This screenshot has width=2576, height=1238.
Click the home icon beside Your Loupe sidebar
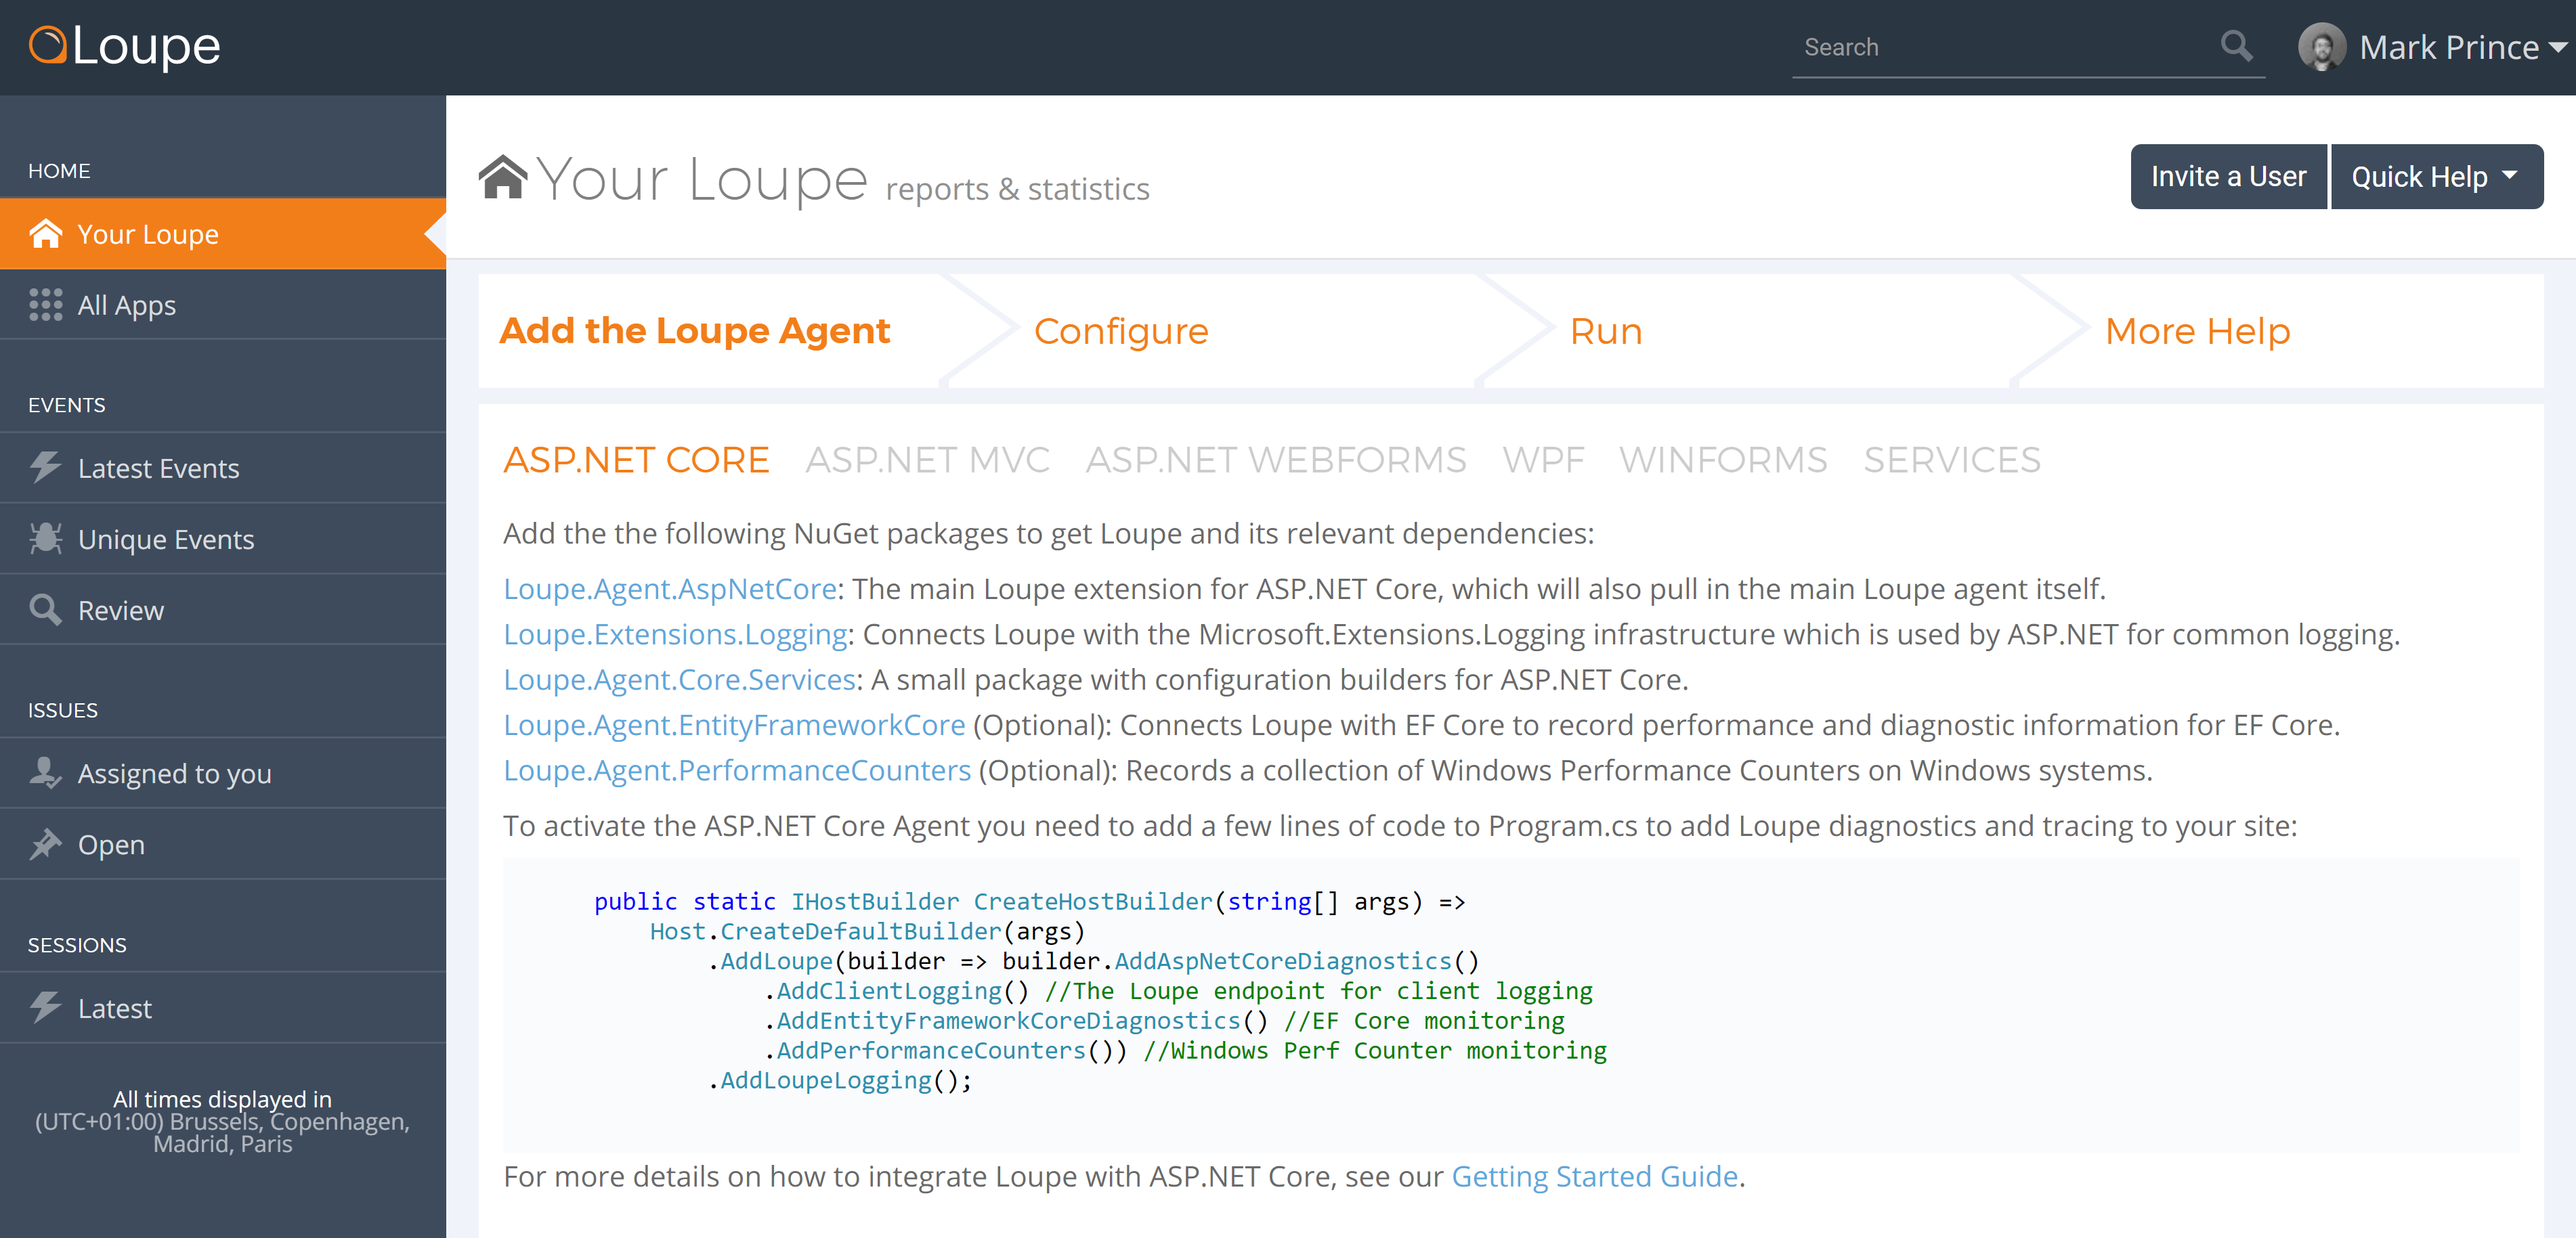pos(46,233)
